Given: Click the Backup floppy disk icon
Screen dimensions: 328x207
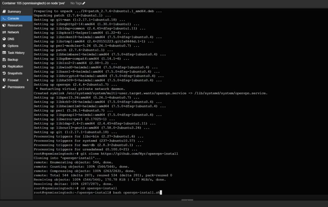Looking at the screenshot, I should pos(4,60).
